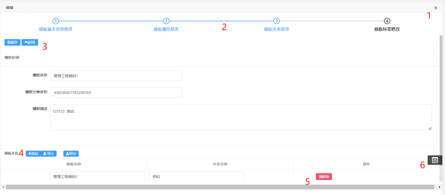This screenshot has width=445, height=195.
Task: Click step 2 circle icon in the stepper
Action: click(x=166, y=21)
